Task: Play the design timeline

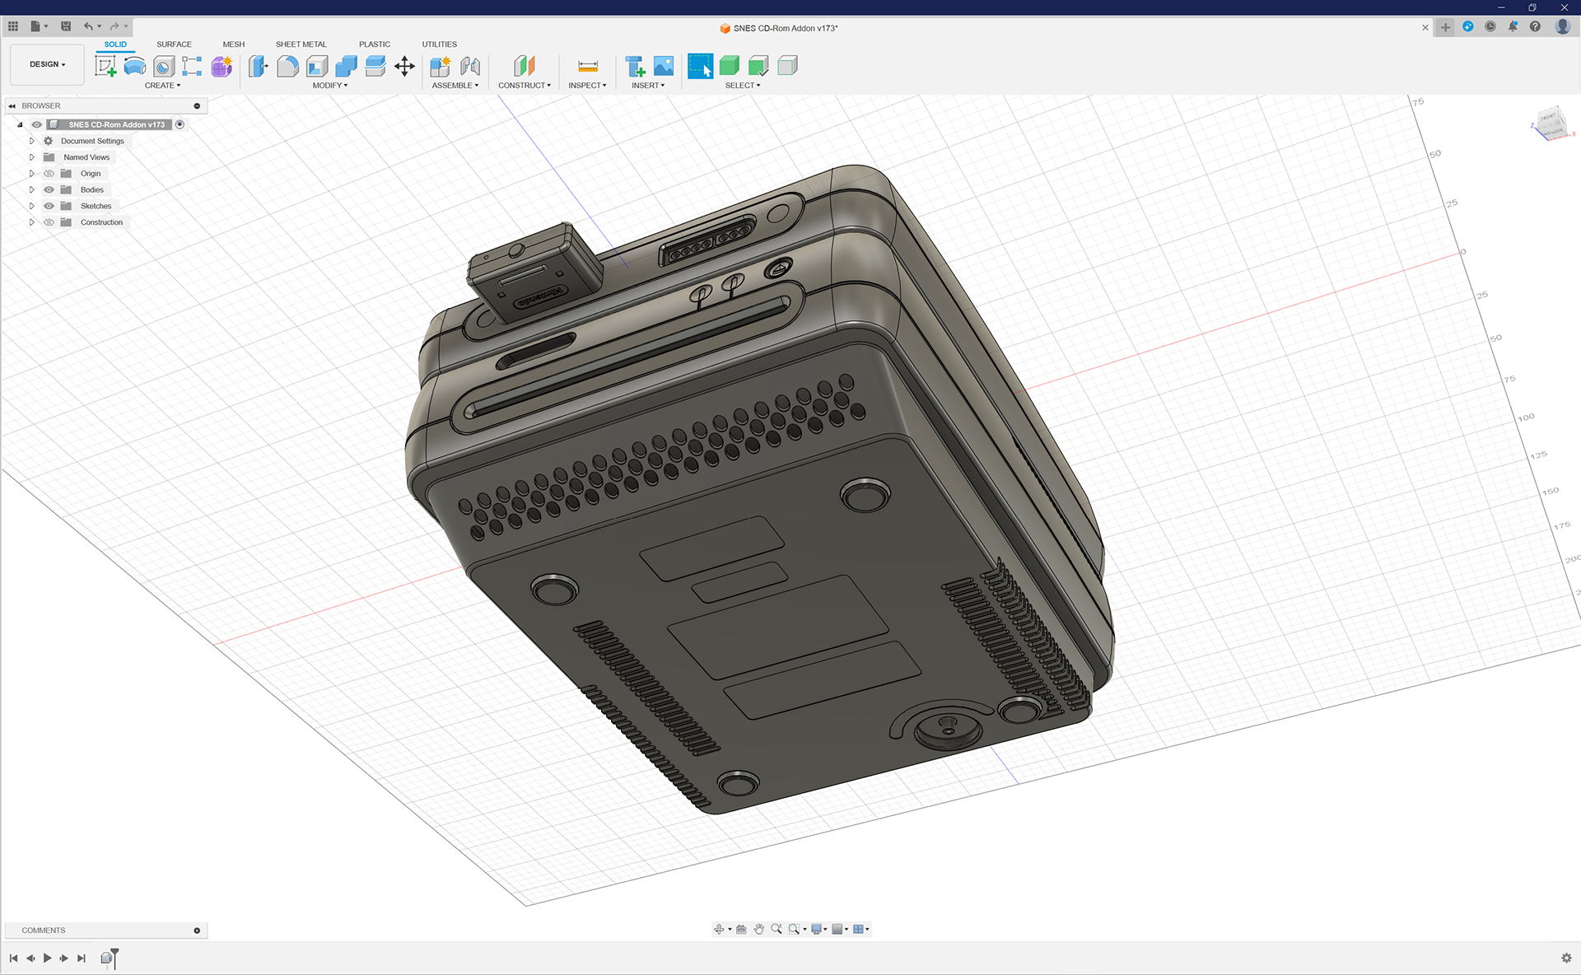Action: click(x=47, y=958)
